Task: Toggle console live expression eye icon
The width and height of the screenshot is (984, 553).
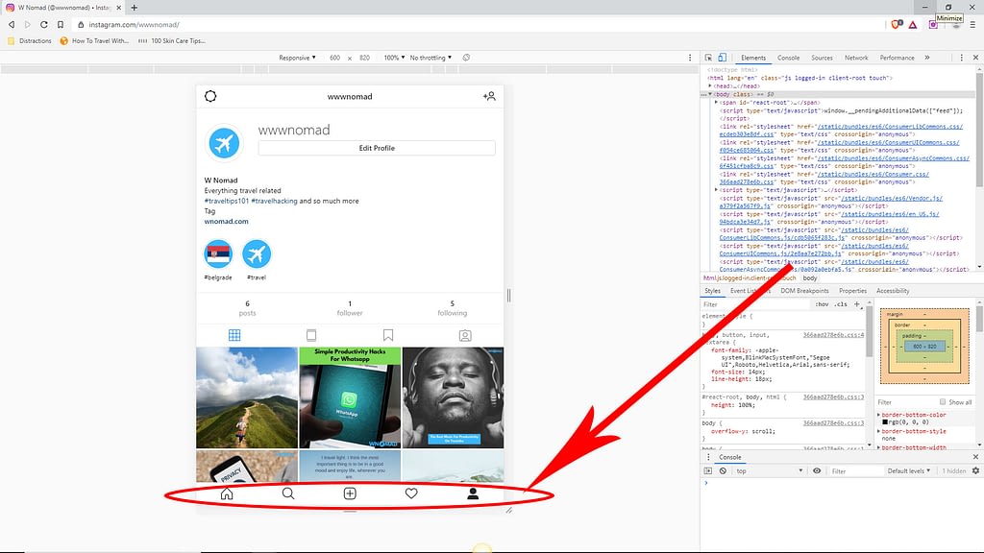Action: [817, 470]
